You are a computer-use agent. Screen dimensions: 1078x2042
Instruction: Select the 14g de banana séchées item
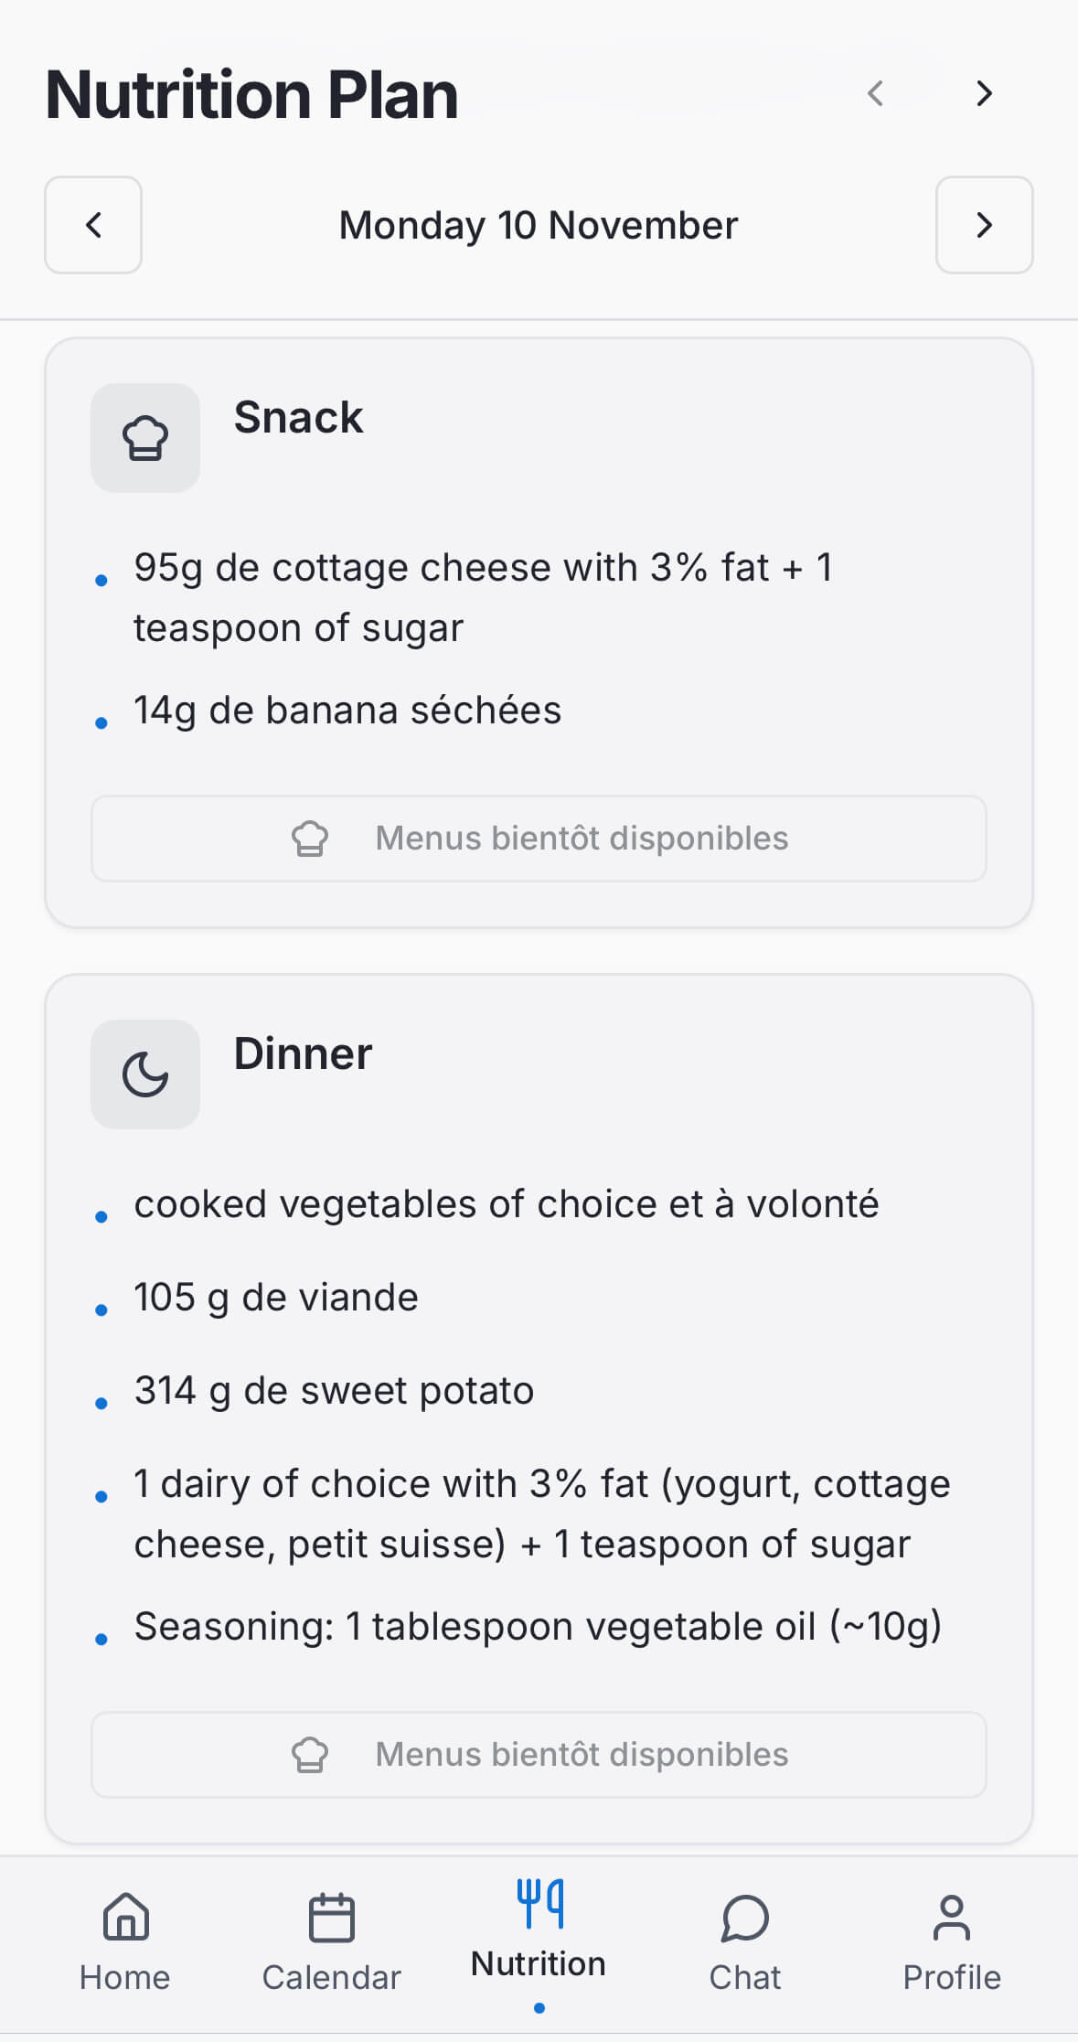pyautogui.click(x=347, y=711)
